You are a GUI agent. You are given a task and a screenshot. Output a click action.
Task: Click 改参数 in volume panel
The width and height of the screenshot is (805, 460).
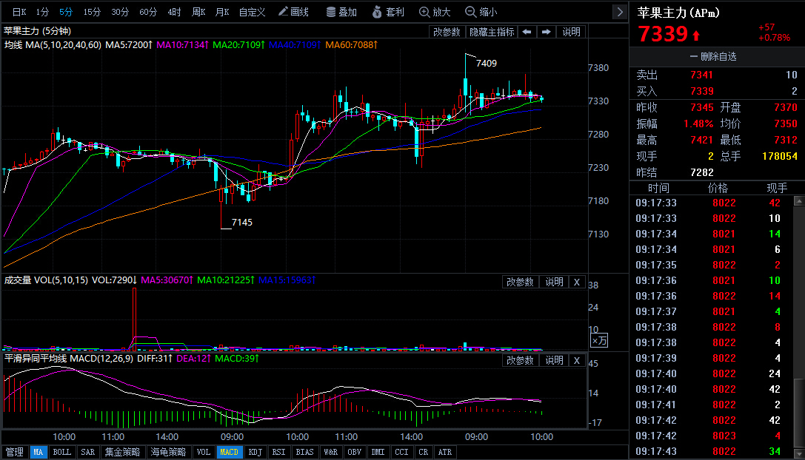pos(520,282)
